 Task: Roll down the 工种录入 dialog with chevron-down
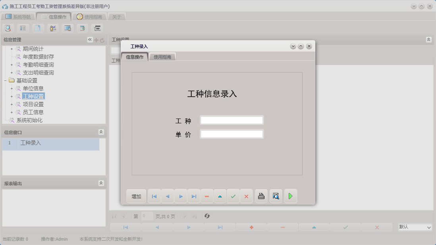pos(293,46)
